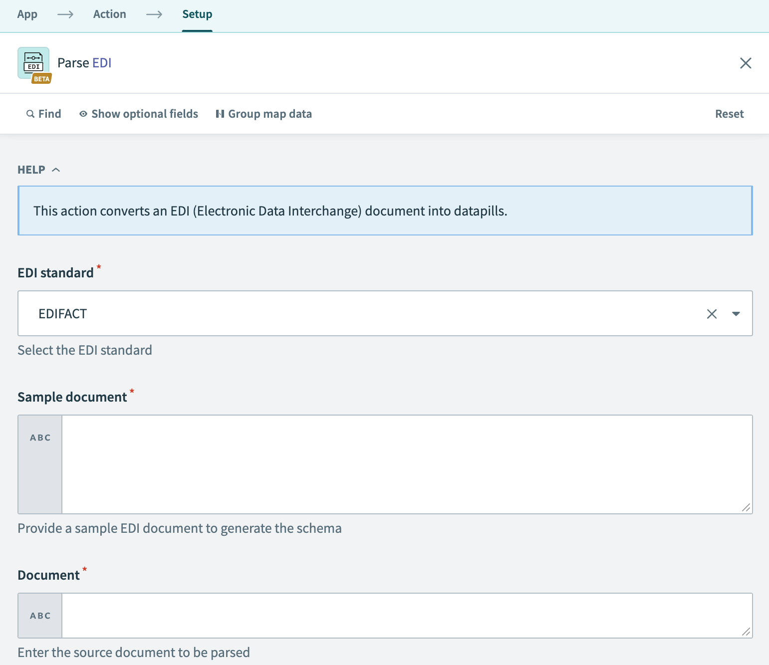The height and width of the screenshot is (665, 769).
Task: Close the Parse EDI setup panel
Action: (746, 63)
